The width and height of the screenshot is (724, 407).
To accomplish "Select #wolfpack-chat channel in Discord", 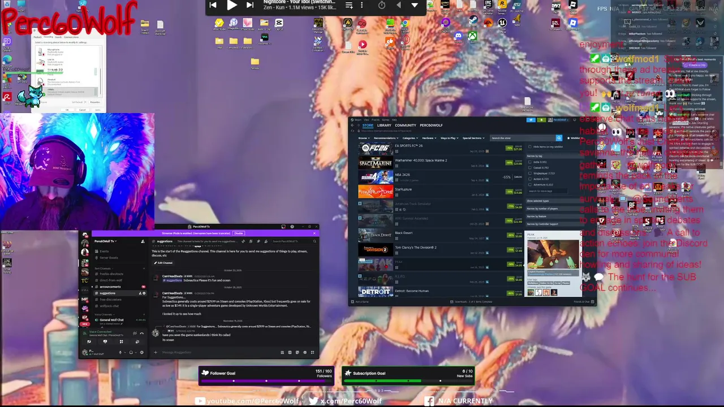I will tap(110, 306).
